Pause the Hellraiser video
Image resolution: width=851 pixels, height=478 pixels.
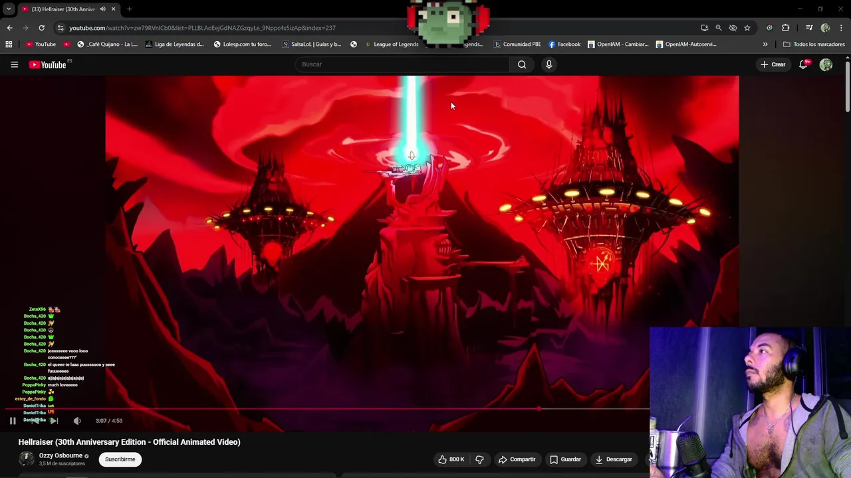[12, 421]
